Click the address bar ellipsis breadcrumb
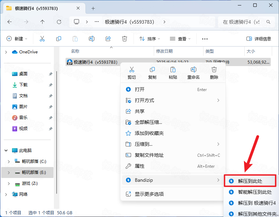Screen dimensions: 279x217 point(97,22)
